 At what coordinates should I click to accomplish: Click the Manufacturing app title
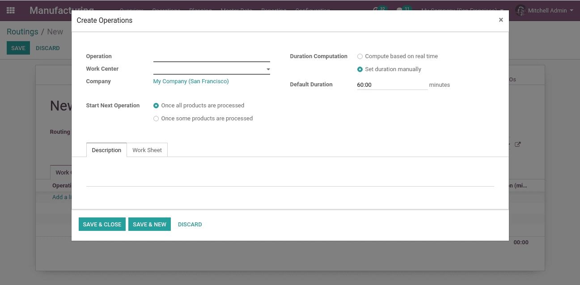pos(62,10)
